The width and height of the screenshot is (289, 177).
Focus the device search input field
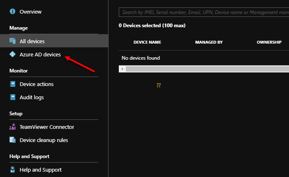pyautogui.click(x=204, y=12)
